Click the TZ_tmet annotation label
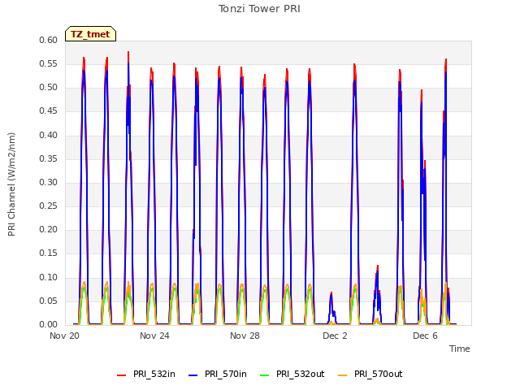 coord(90,34)
